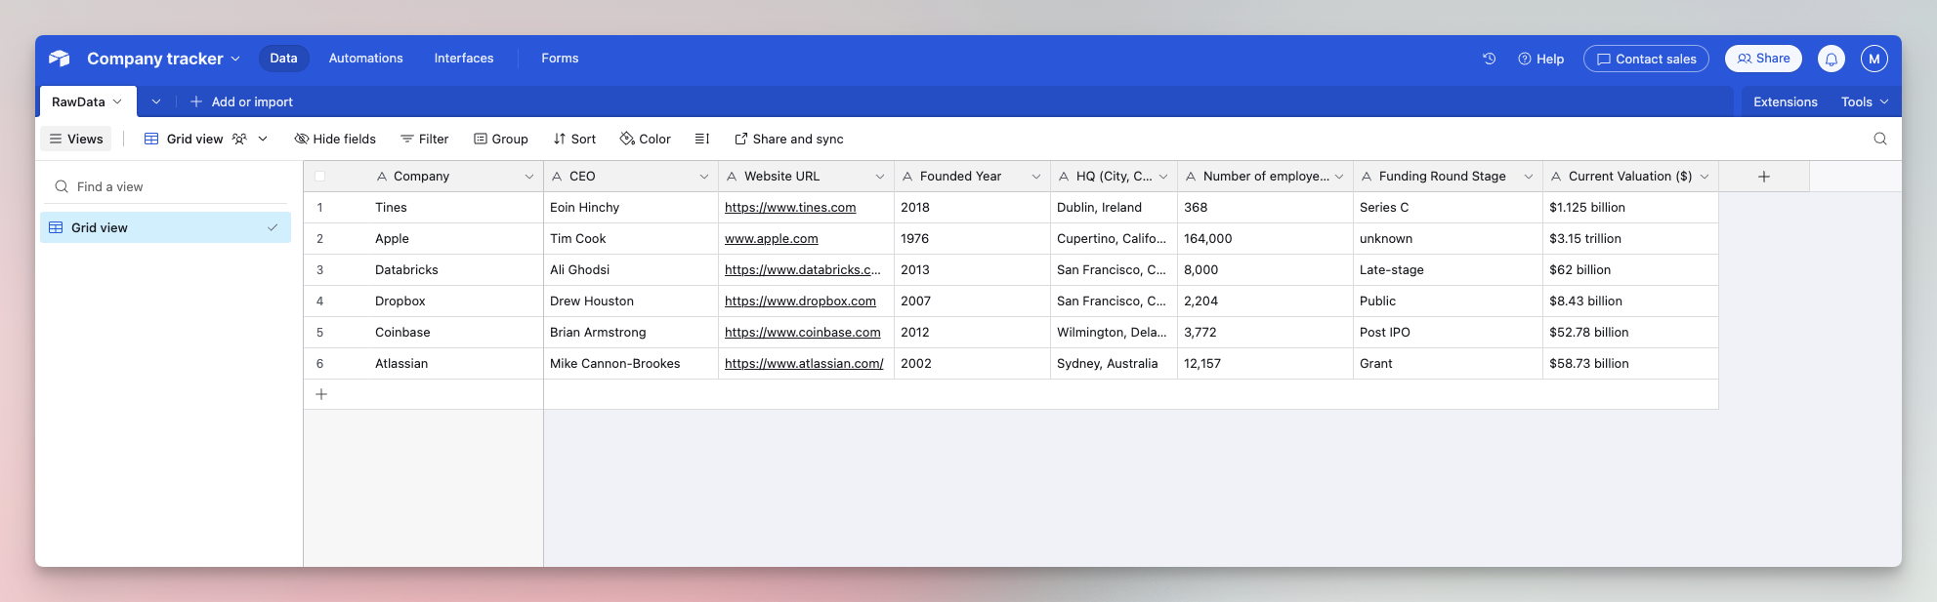Select Grid view in views sidebar

coord(165,227)
